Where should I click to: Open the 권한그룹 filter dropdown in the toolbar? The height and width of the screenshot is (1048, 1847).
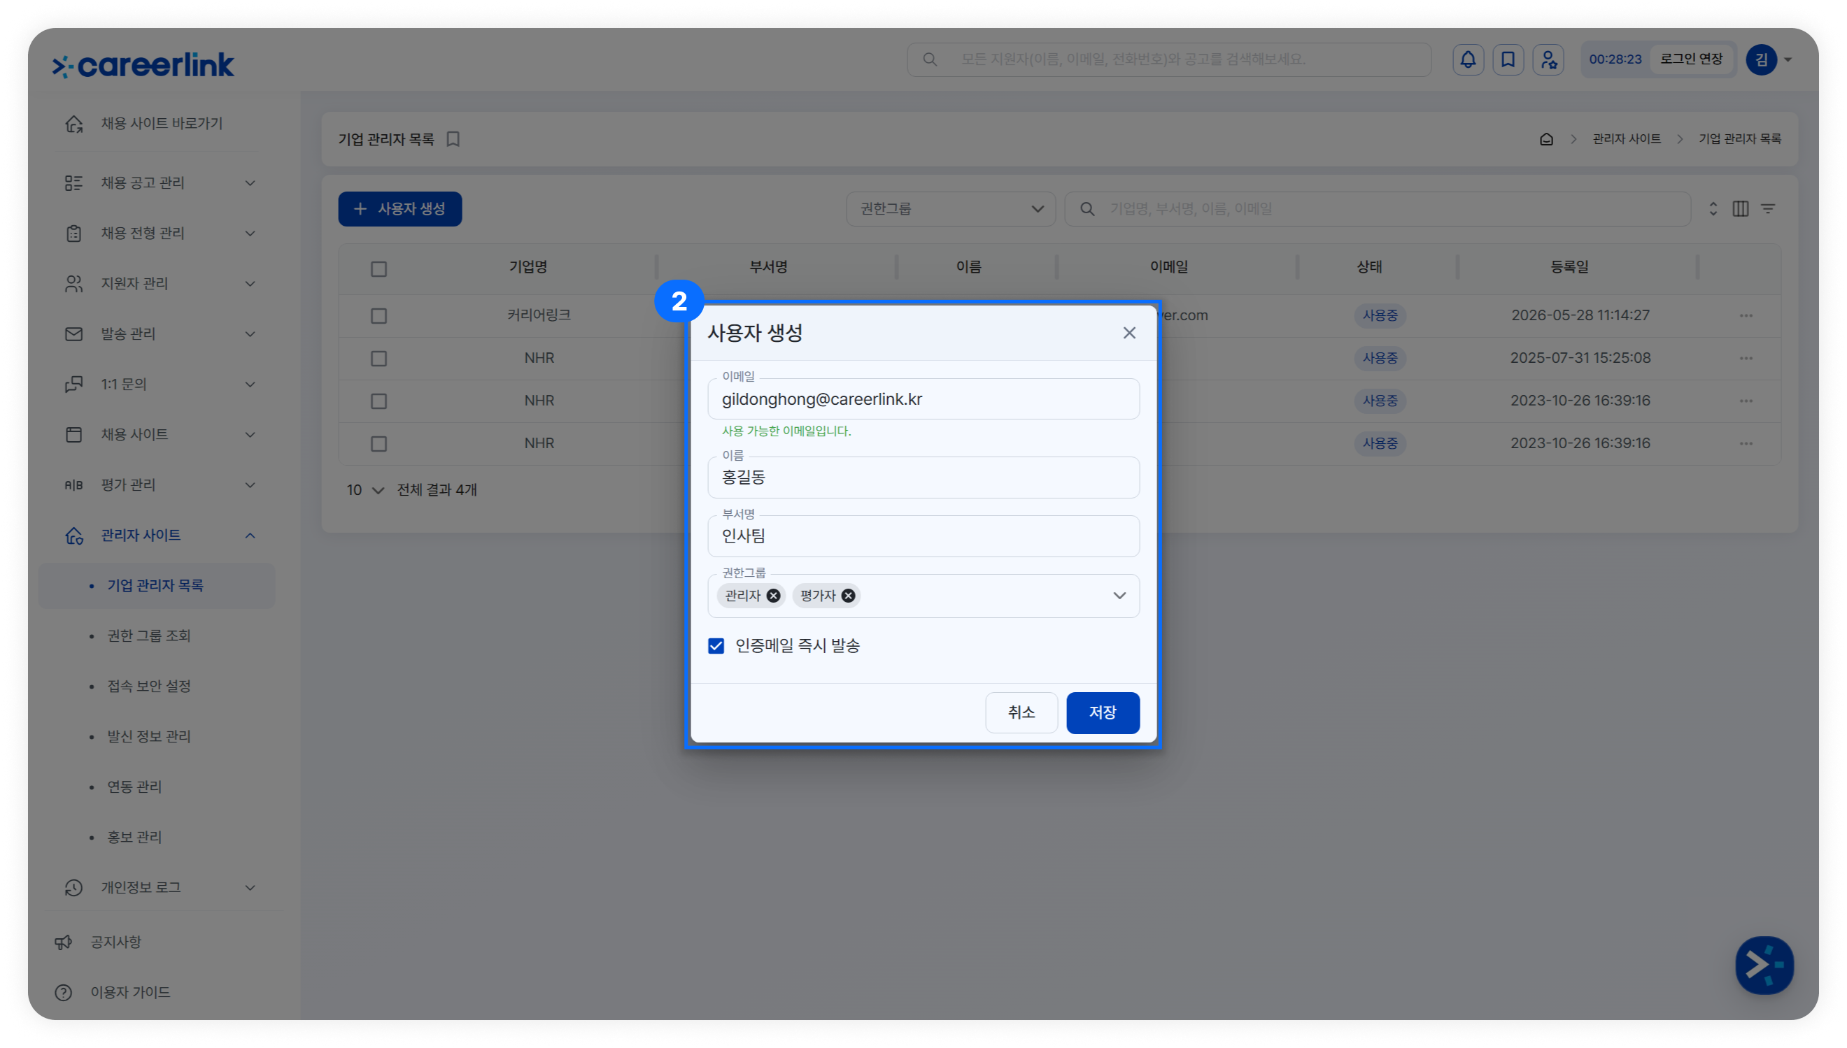(x=951, y=209)
